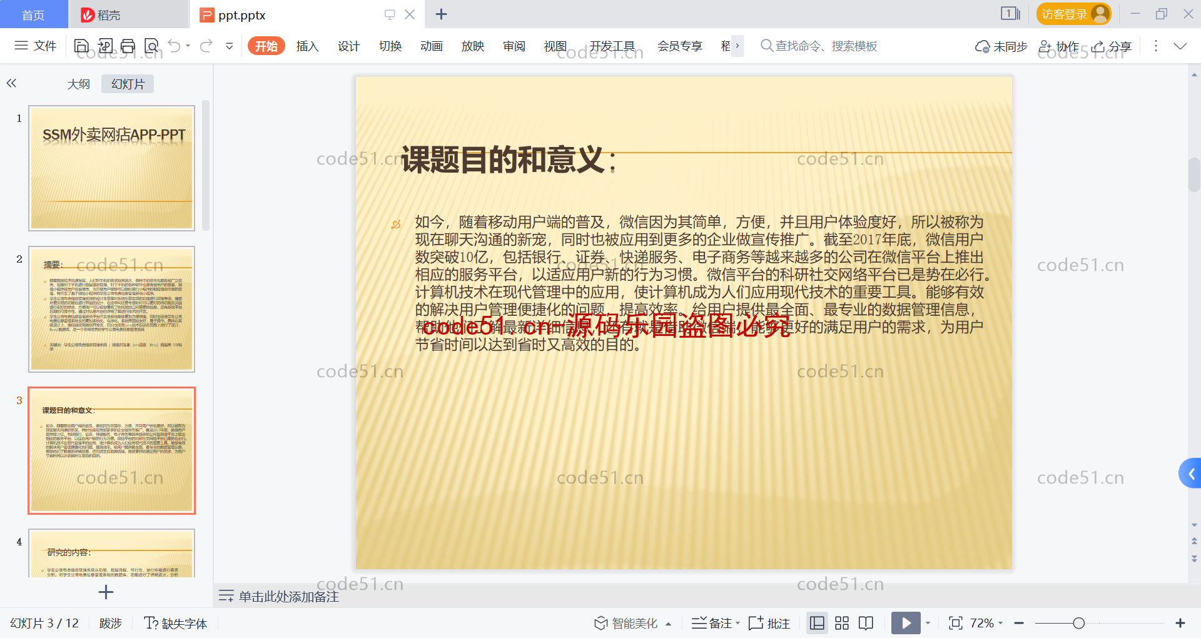
Task: Open the 放映 ribbon tab
Action: coord(472,46)
